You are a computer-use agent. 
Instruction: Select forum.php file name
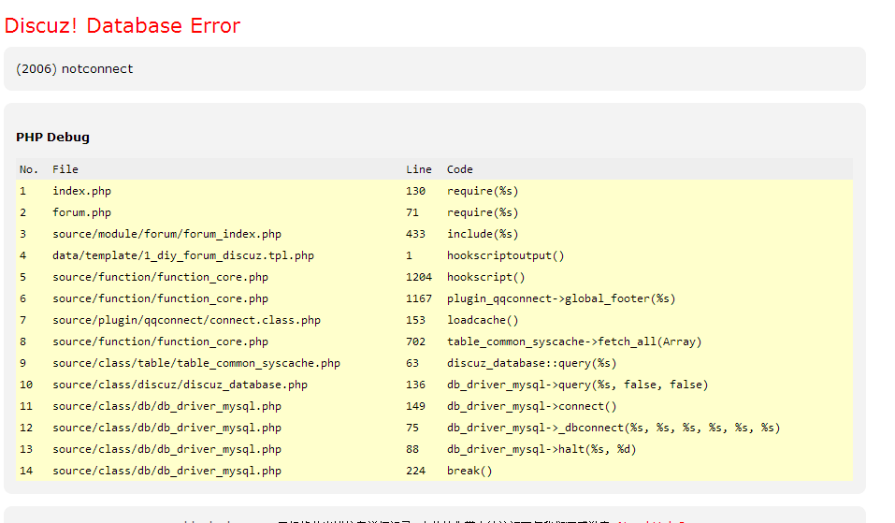(81, 212)
